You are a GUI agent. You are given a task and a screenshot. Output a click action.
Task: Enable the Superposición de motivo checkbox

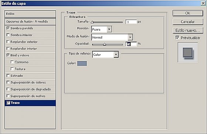pos(8,96)
